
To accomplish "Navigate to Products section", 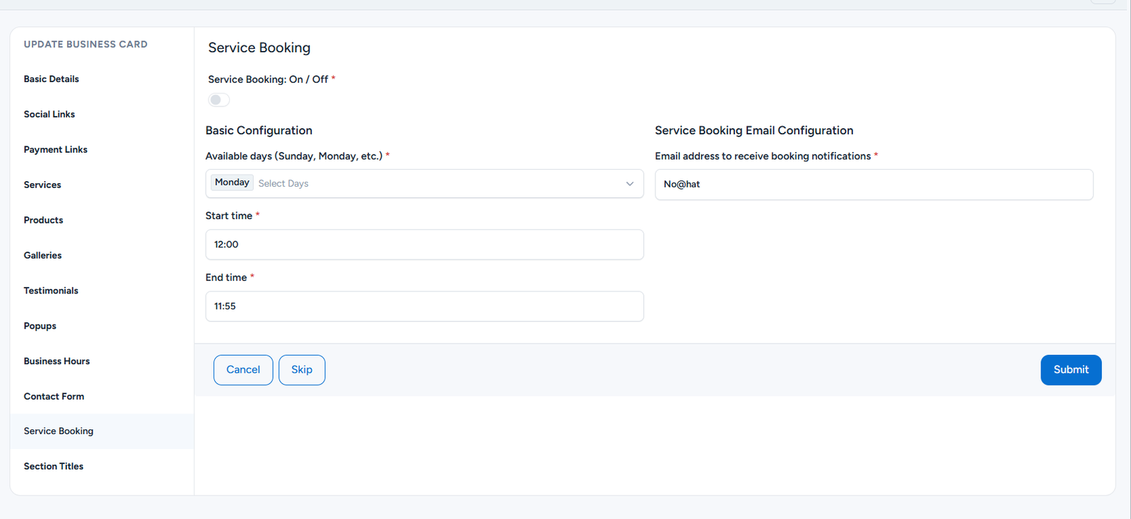I will pos(44,221).
